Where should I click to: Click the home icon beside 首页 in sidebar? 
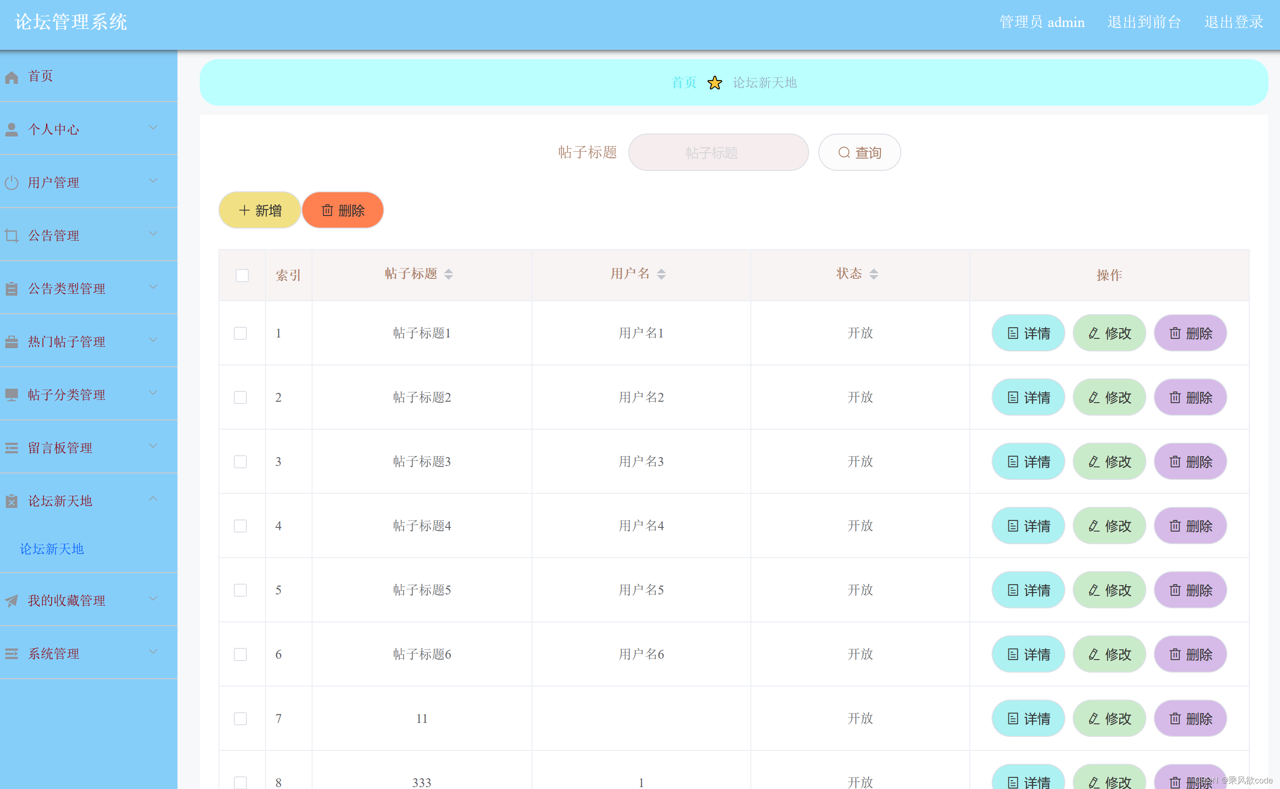click(x=12, y=77)
